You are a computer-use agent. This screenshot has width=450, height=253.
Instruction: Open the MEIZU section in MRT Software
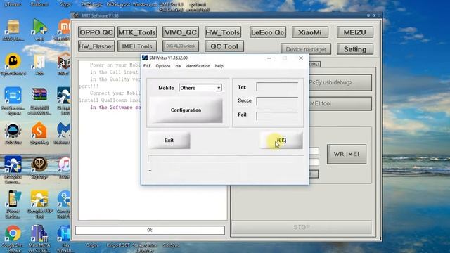pos(354,32)
